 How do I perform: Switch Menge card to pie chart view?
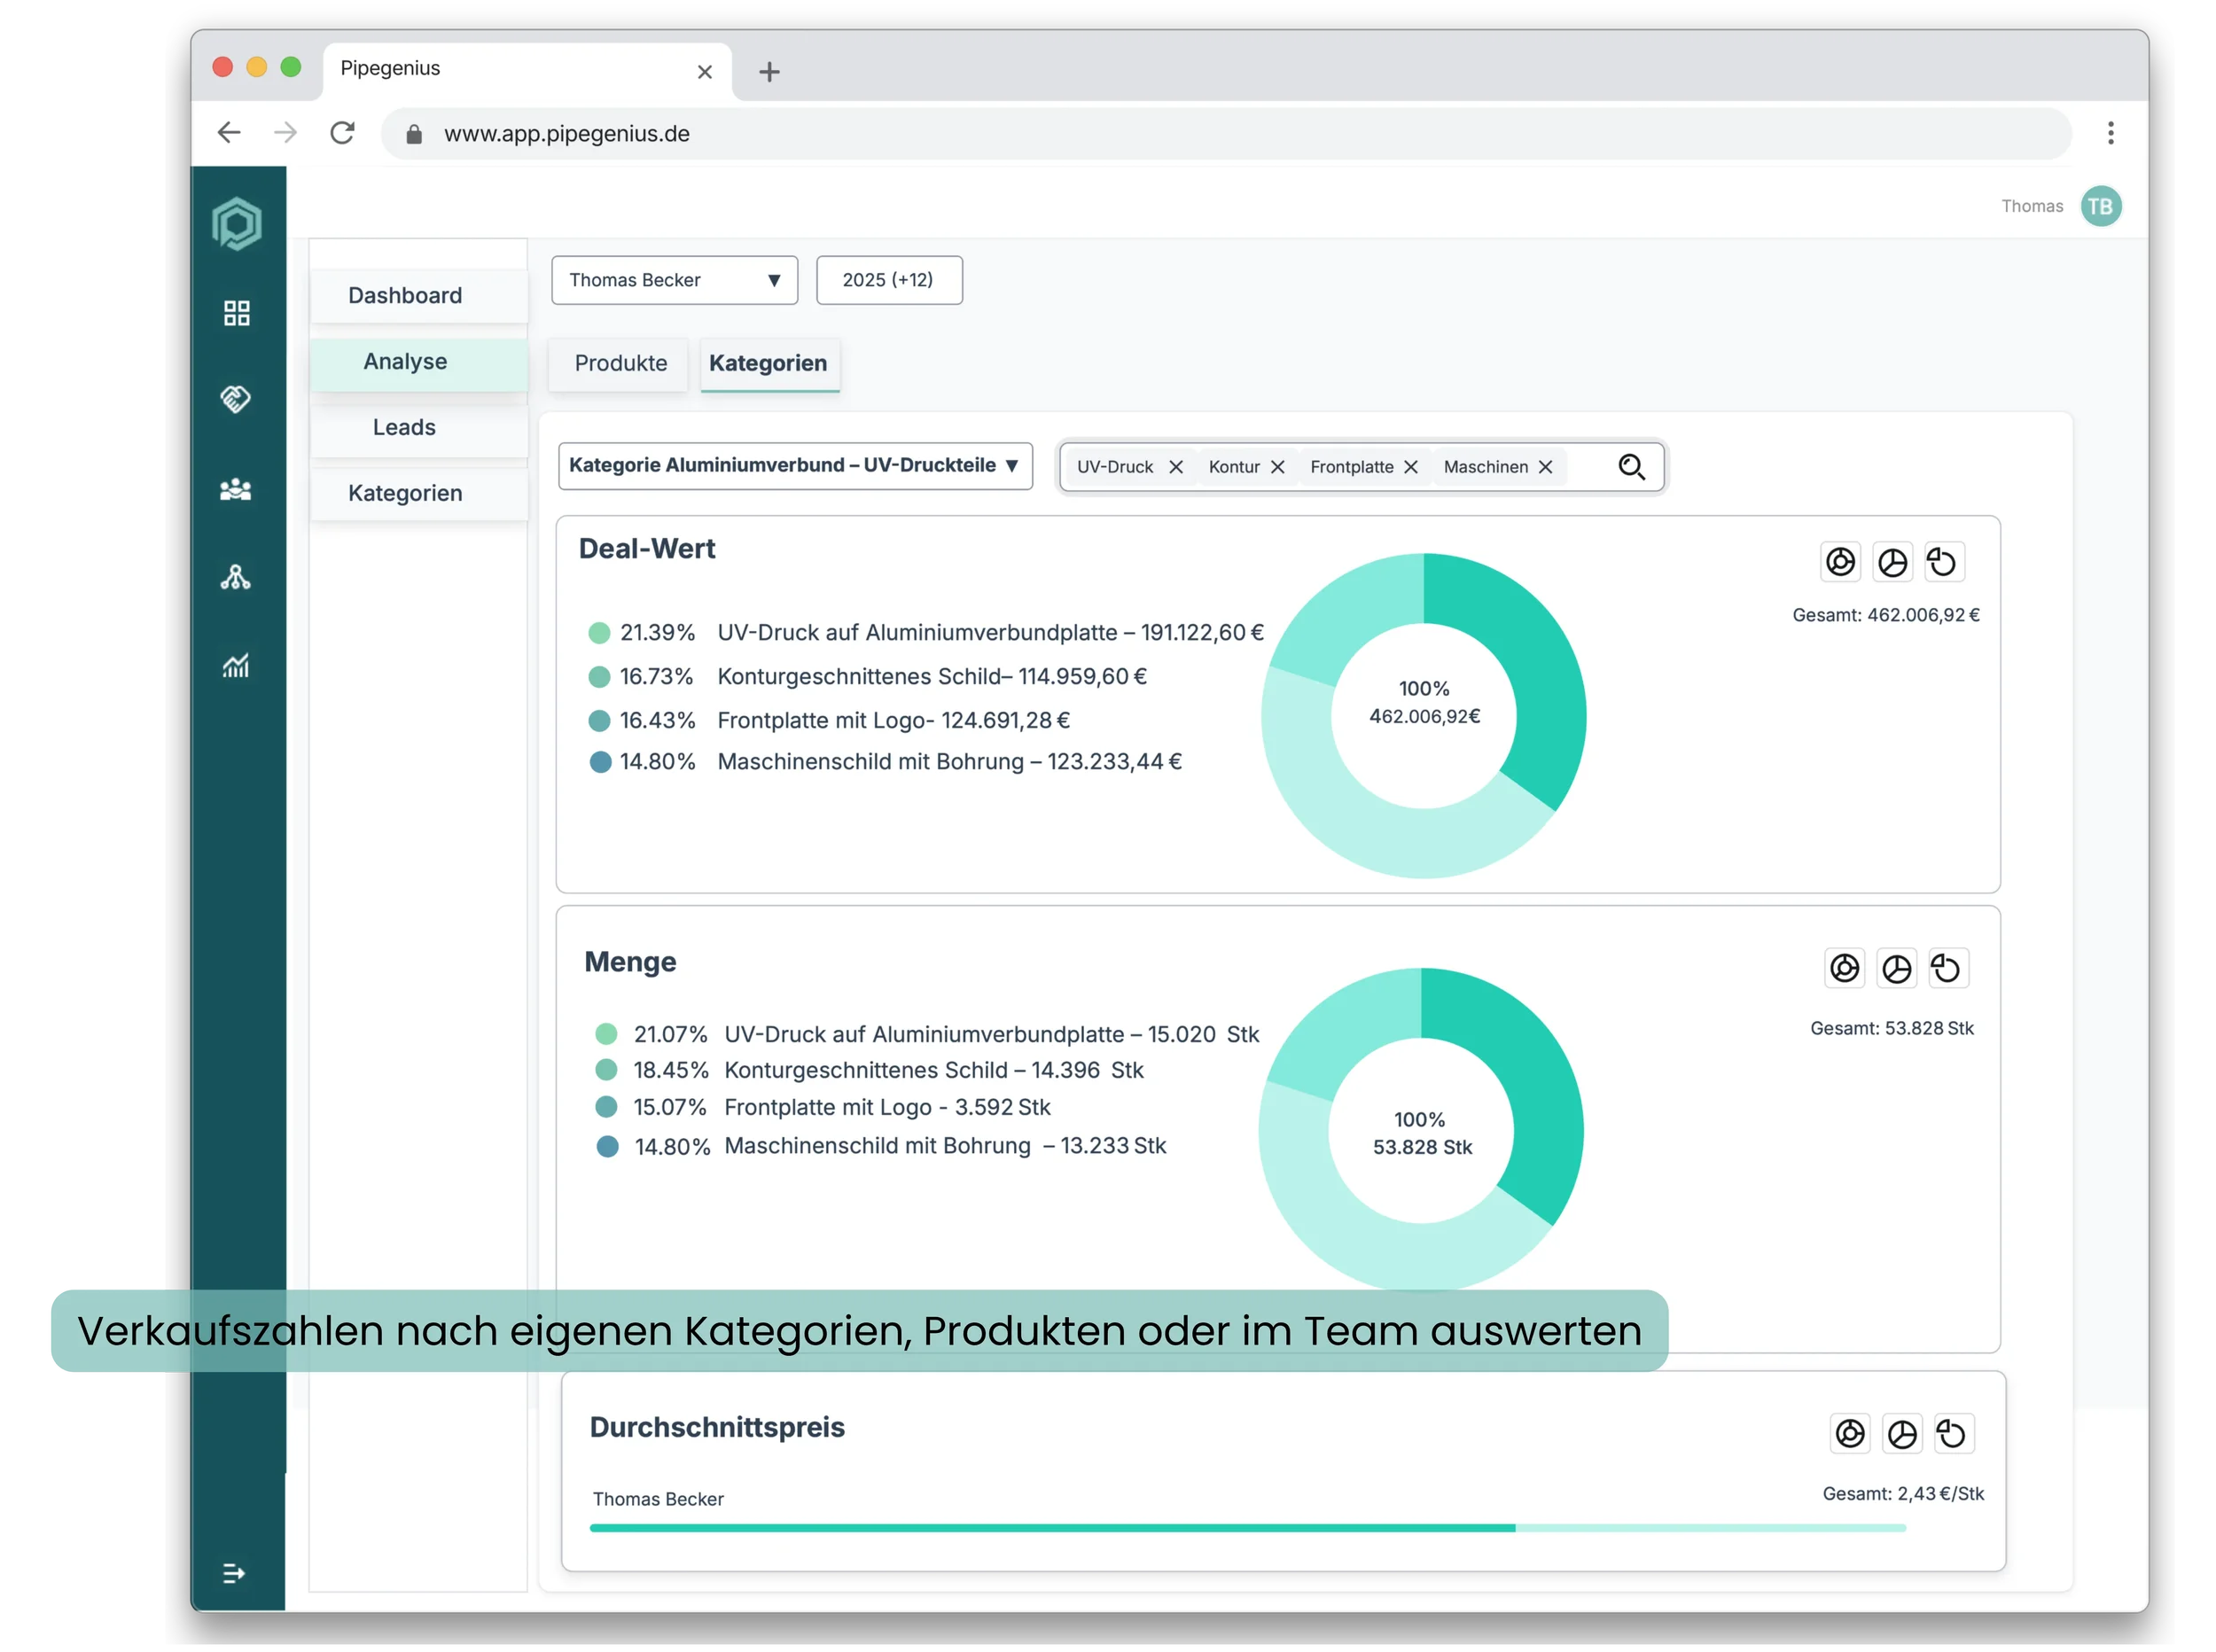[x=1896, y=968]
